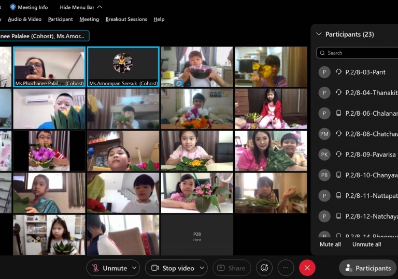
Task: Click device icon beside P.2/8-10-Chanyaw
Action: click(x=338, y=175)
